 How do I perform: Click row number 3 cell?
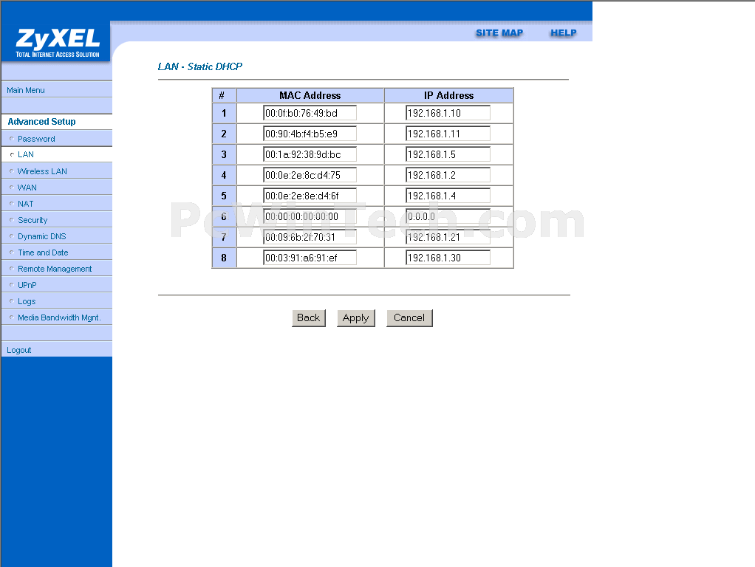pyautogui.click(x=224, y=154)
